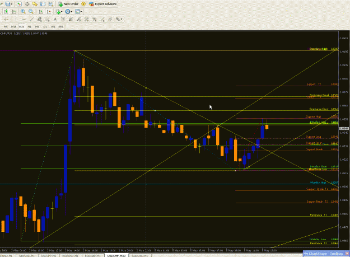
Task: Click the 'Resistance Pivot' level label
Action: [319, 109]
